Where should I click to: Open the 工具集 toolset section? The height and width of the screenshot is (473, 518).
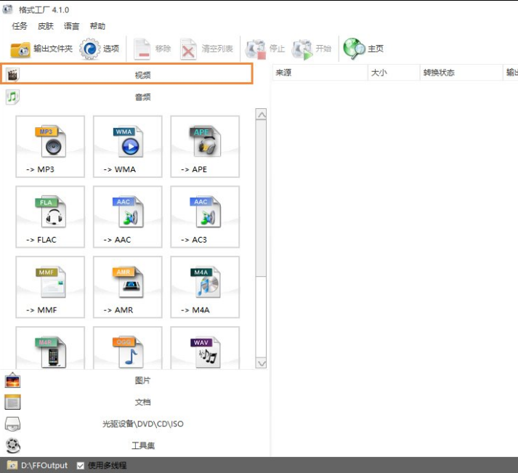[x=142, y=445]
